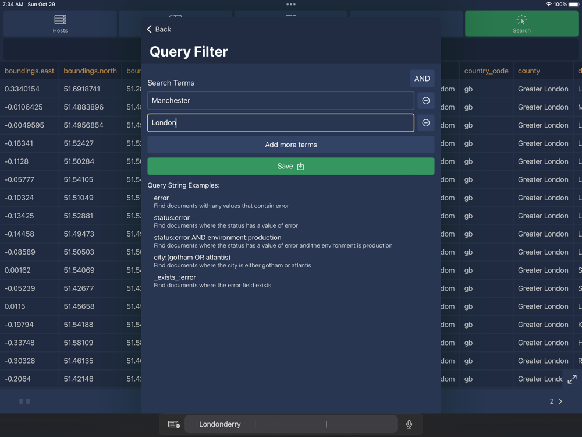The image size is (582, 437).
Task: Select cell value 51.50503
Action: [x=79, y=252]
